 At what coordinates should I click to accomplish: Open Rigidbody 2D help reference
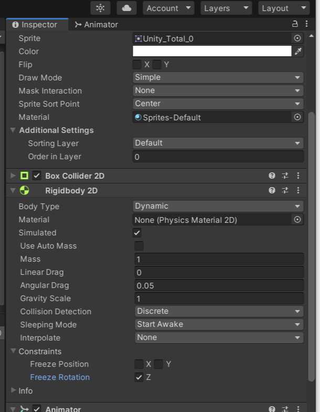[x=272, y=190]
